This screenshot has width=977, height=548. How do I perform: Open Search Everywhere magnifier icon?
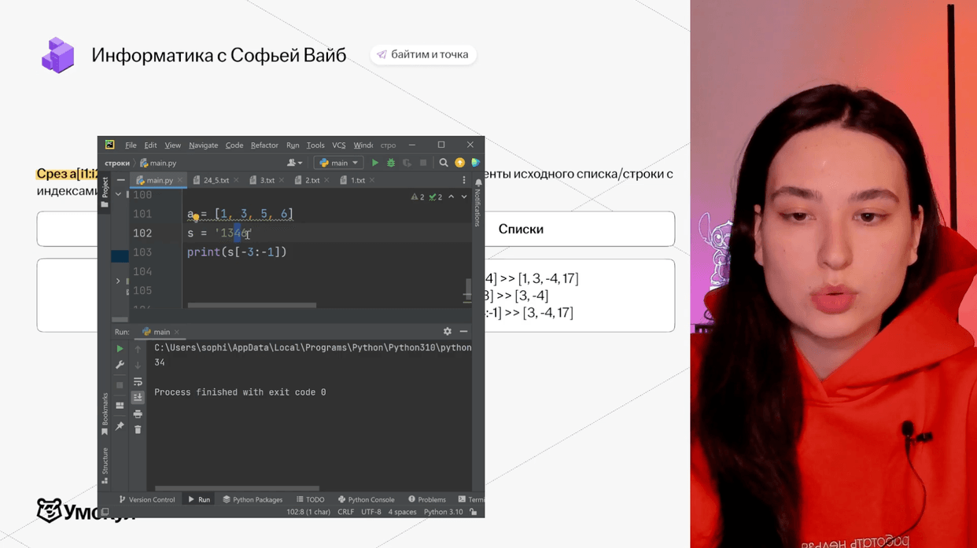tap(444, 163)
